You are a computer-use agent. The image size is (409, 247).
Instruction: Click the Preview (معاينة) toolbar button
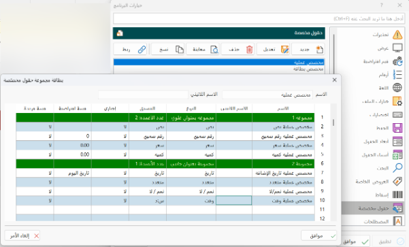point(203,49)
